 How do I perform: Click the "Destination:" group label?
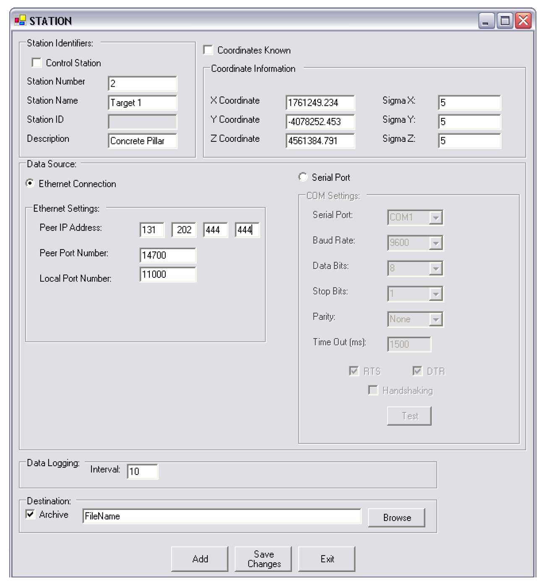[x=49, y=501]
